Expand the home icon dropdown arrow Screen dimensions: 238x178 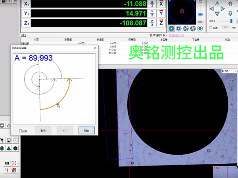(x=19, y=170)
